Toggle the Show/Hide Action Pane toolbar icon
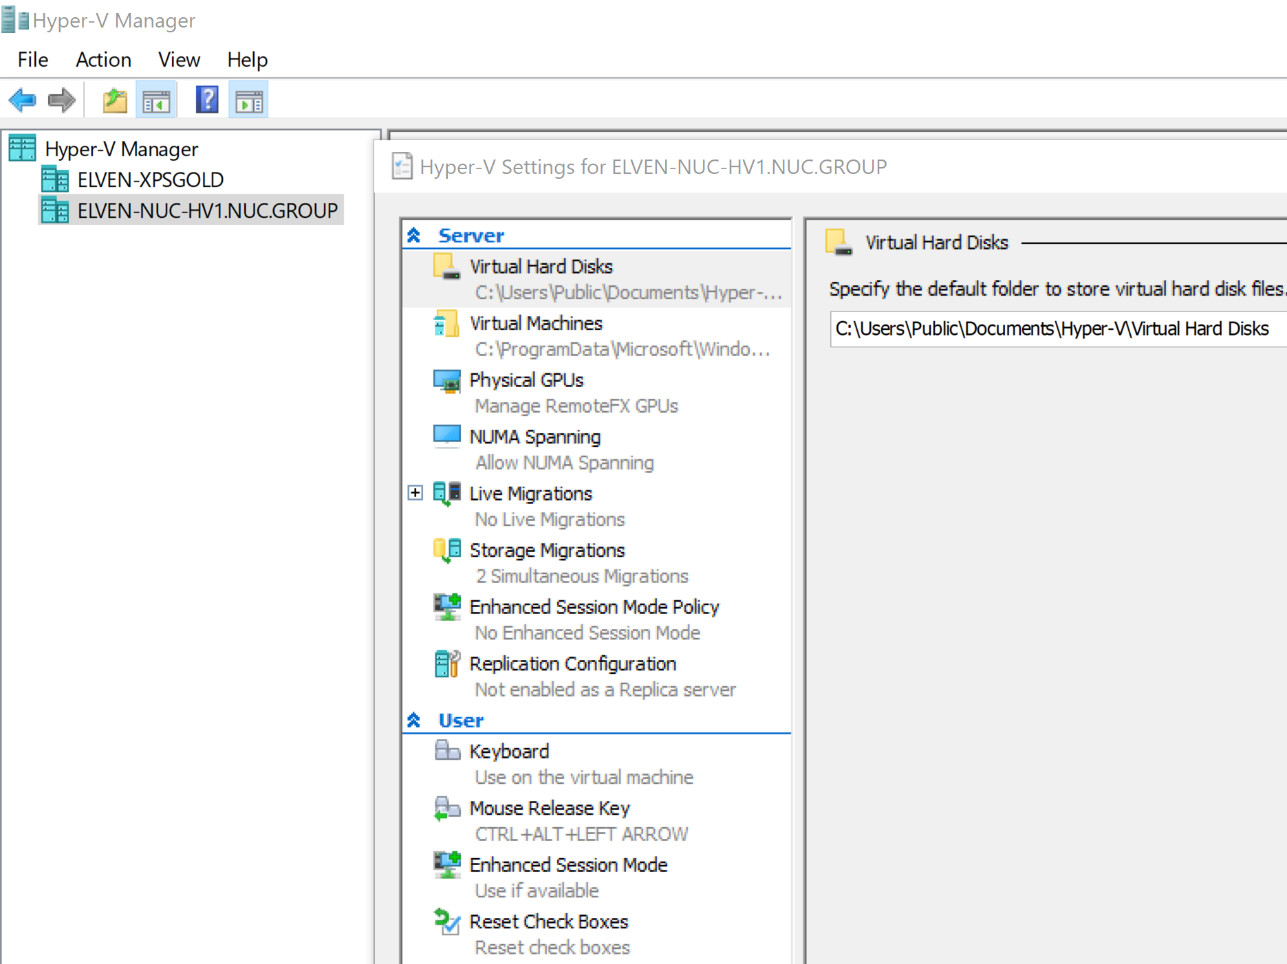Image resolution: width=1287 pixels, height=964 pixels. click(248, 100)
